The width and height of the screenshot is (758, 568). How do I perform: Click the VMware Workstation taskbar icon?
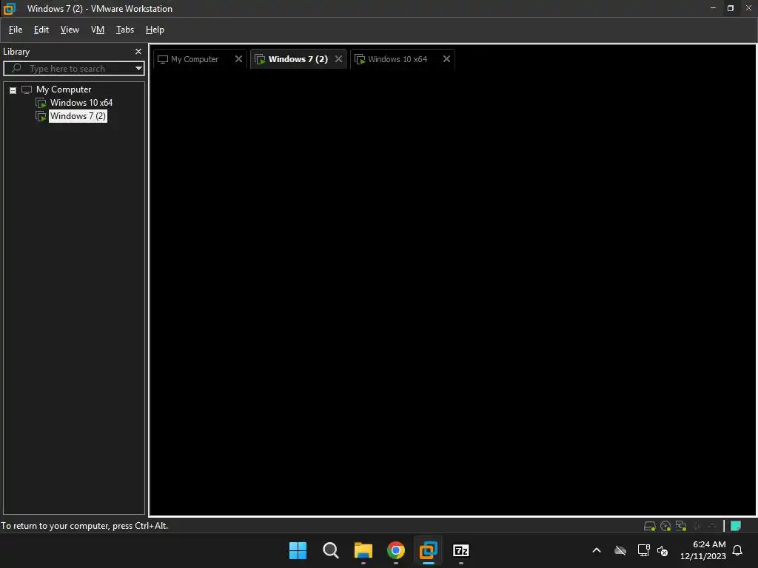point(429,550)
